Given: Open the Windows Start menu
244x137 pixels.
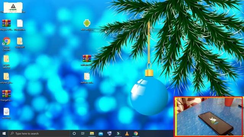Looking at the screenshot, I should click(4, 134).
